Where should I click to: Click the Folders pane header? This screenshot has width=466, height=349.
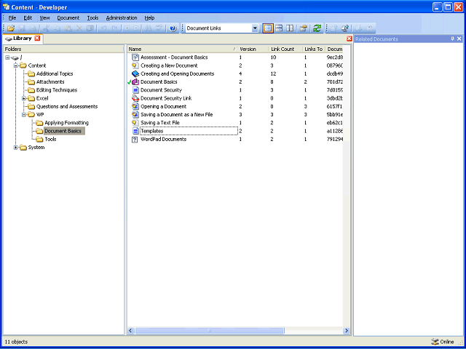point(63,49)
